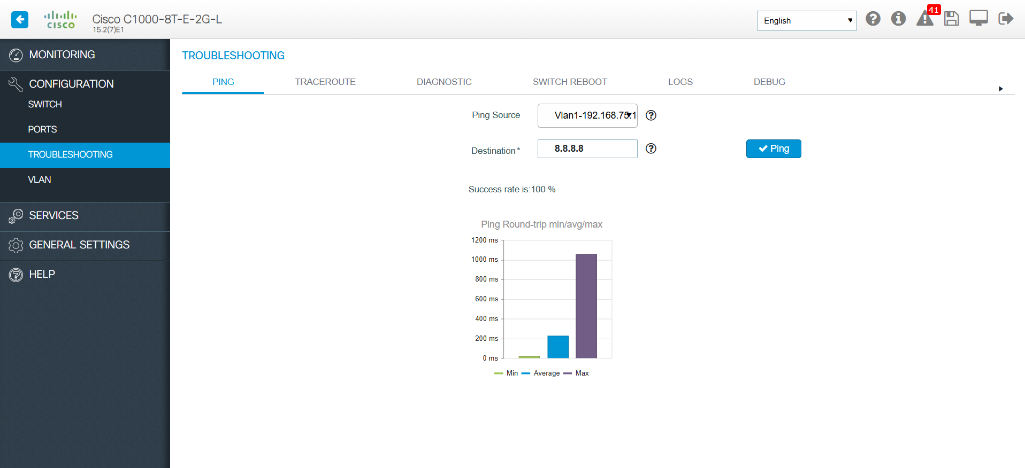Show help for Ping Source field
This screenshot has width=1025, height=468.
coord(651,115)
